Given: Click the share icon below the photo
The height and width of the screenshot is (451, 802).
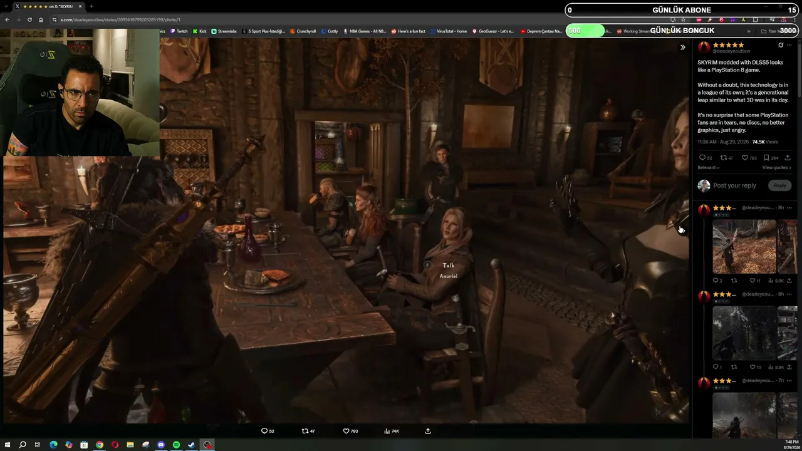Looking at the screenshot, I should click(x=428, y=431).
